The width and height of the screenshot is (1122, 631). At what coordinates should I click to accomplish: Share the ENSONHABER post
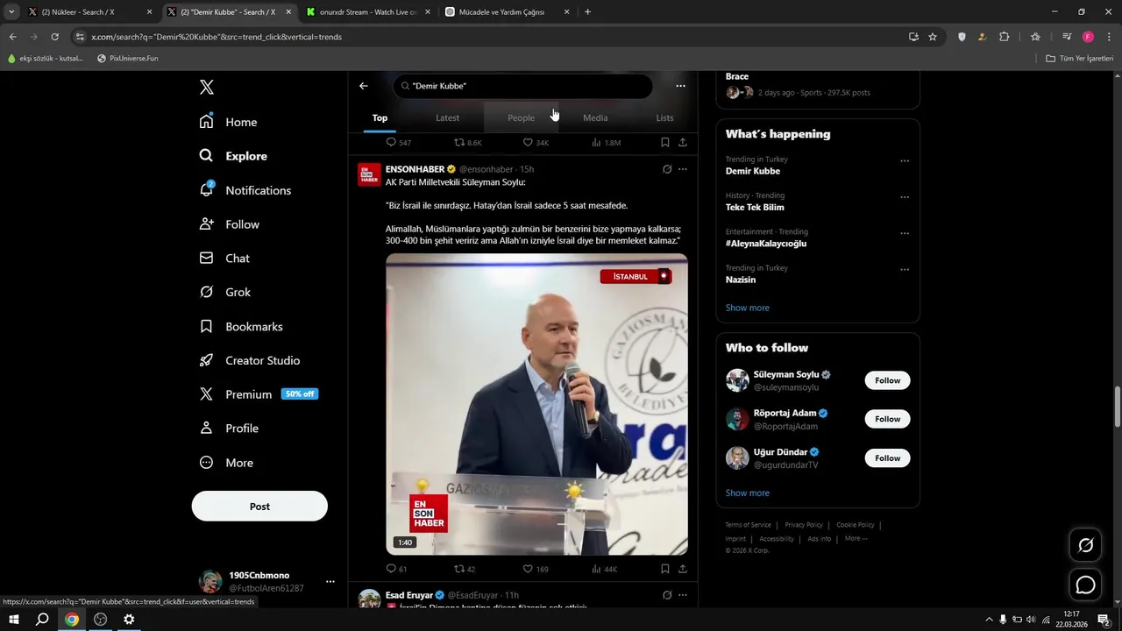[x=683, y=569]
